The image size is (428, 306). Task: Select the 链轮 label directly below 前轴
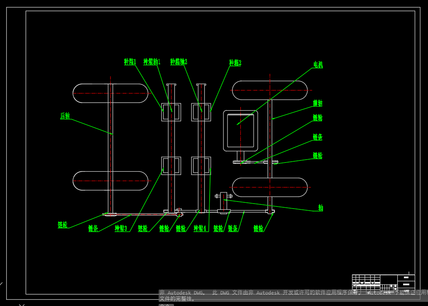pos(318,117)
